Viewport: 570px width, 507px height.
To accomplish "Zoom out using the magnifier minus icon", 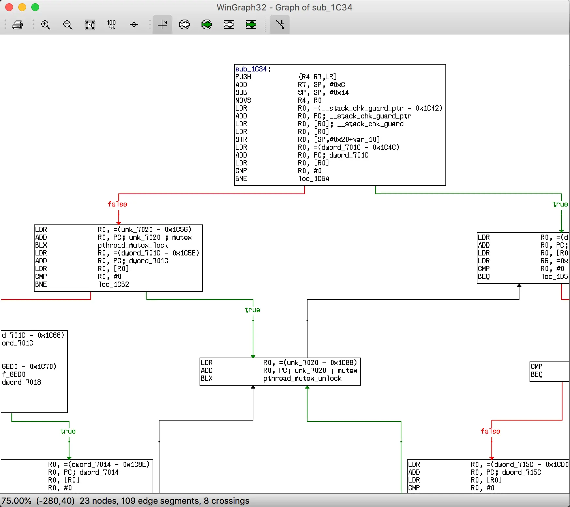I will (x=68, y=24).
